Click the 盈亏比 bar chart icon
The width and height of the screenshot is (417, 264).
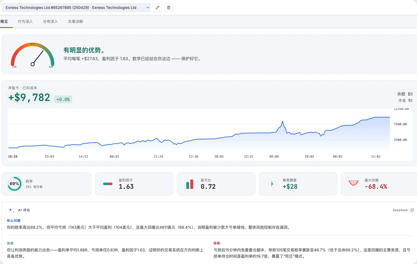coord(190,184)
